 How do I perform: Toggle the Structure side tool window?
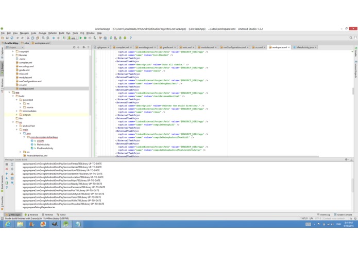point(2,85)
